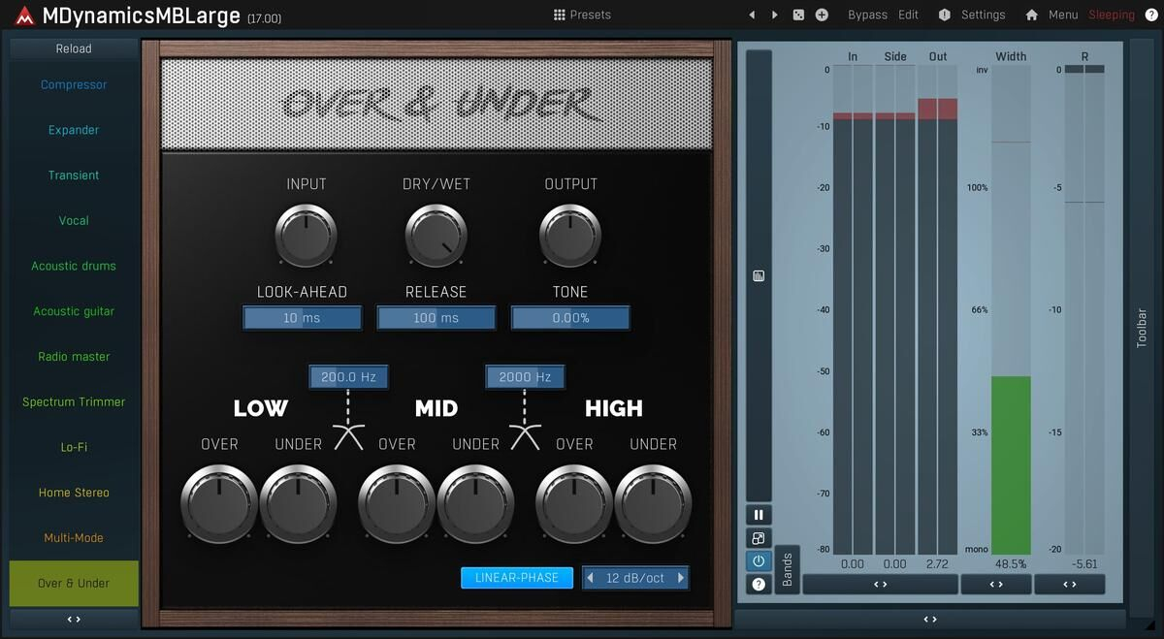Screen dimensions: 1164x639
Task: Click the DRY/WET knob
Action: tap(436, 236)
